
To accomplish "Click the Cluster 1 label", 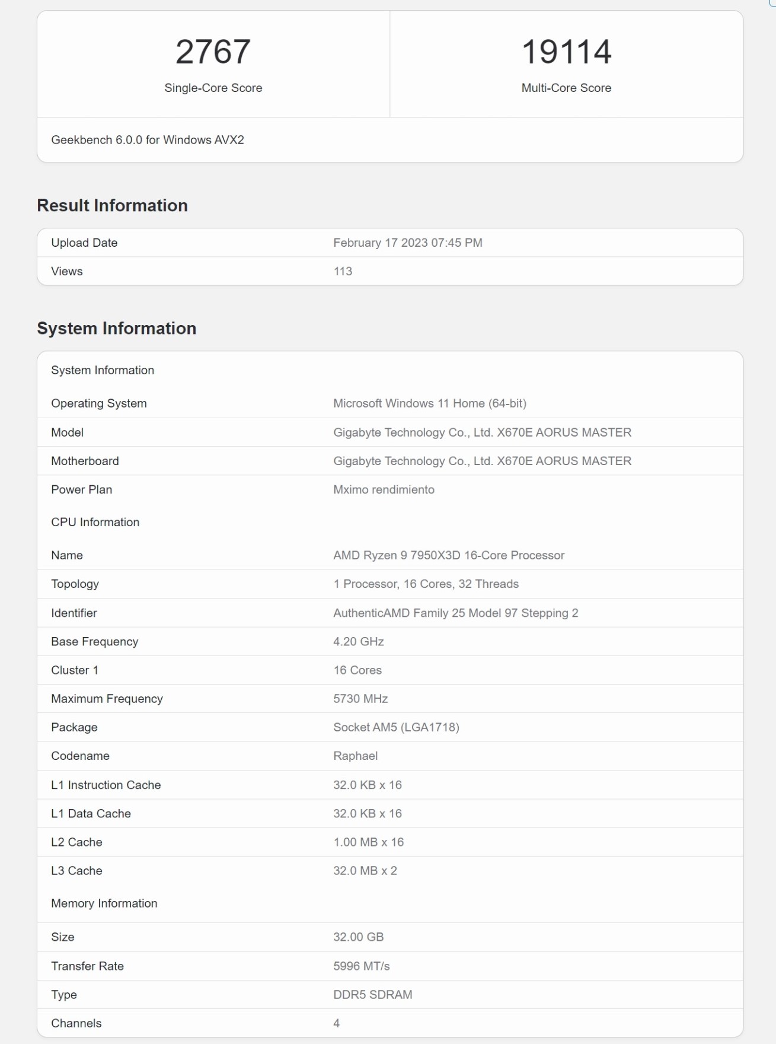I will pos(75,670).
